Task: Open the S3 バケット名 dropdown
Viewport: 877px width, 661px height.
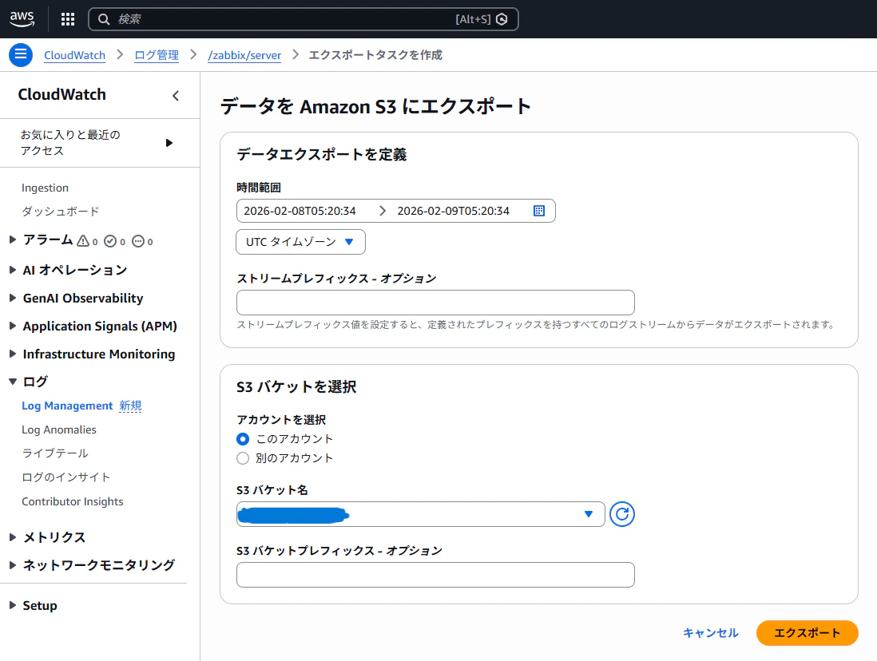Action: 421,514
